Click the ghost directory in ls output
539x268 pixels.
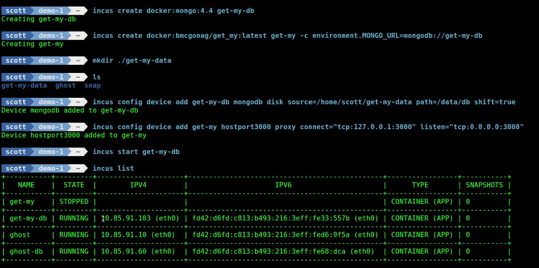point(65,85)
